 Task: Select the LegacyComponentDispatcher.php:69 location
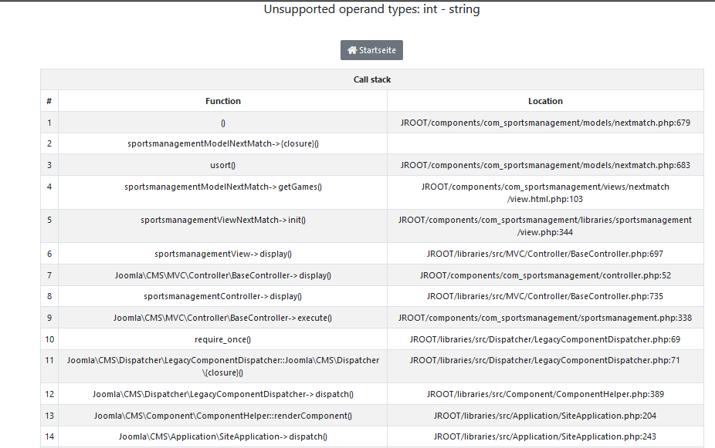pyautogui.click(x=546, y=339)
